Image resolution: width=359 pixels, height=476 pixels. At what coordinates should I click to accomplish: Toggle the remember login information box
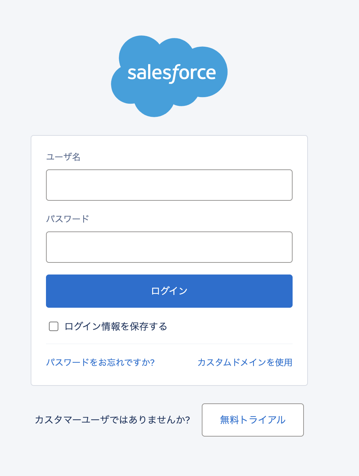[54, 326]
